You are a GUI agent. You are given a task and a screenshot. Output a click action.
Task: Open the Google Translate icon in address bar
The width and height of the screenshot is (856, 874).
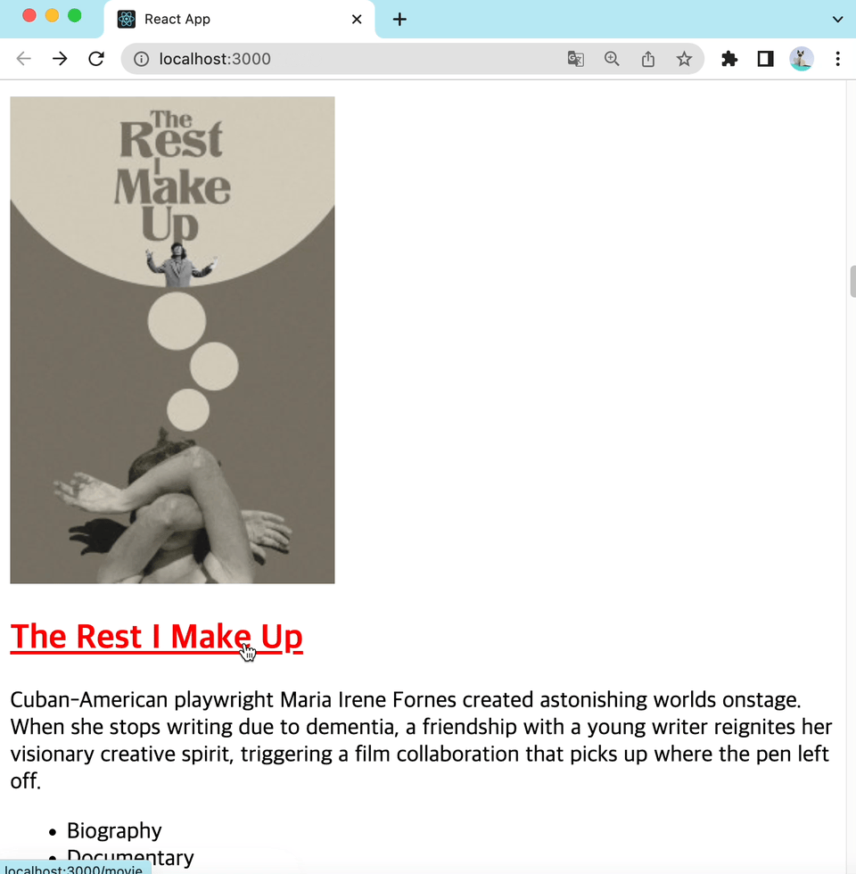[x=576, y=59]
